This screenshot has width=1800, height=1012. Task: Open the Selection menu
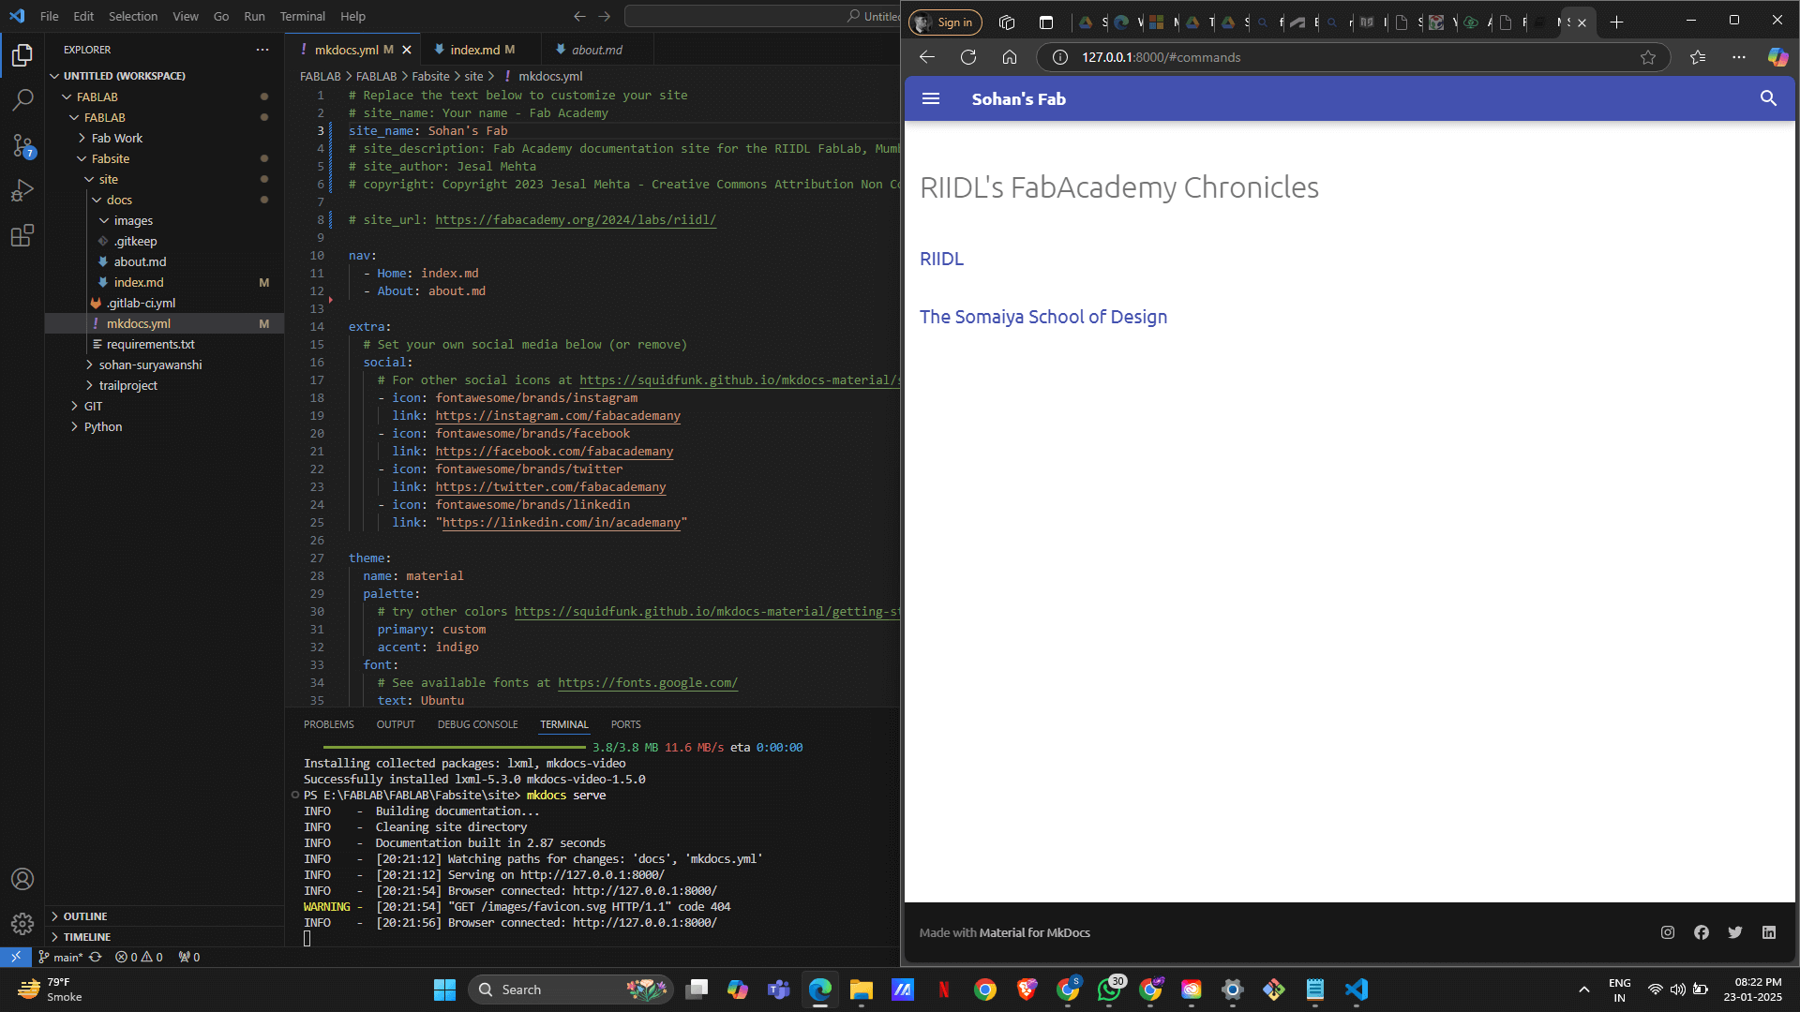[x=133, y=16]
